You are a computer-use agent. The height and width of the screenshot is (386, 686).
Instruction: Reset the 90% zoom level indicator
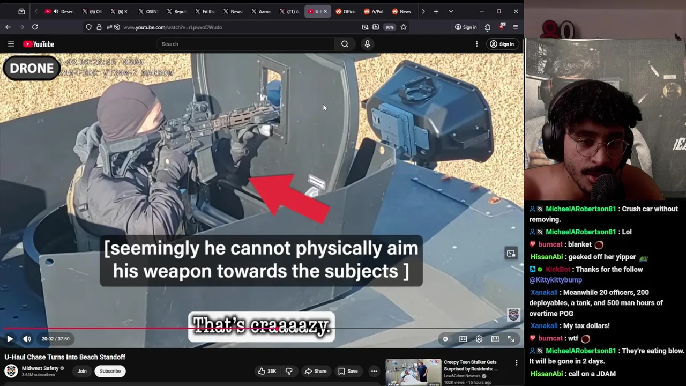(389, 27)
